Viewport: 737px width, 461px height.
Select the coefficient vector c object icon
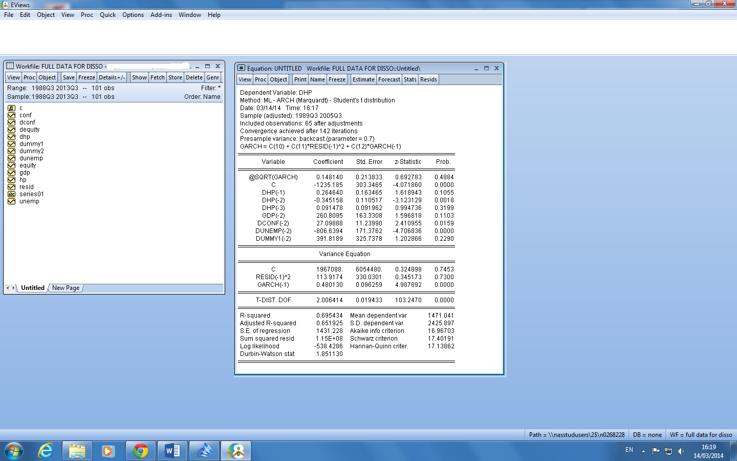click(x=11, y=108)
